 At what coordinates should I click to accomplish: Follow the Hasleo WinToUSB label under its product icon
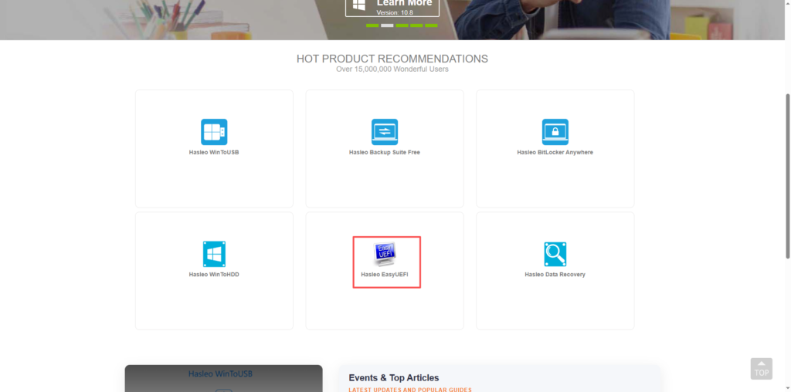pyautogui.click(x=214, y=152)
